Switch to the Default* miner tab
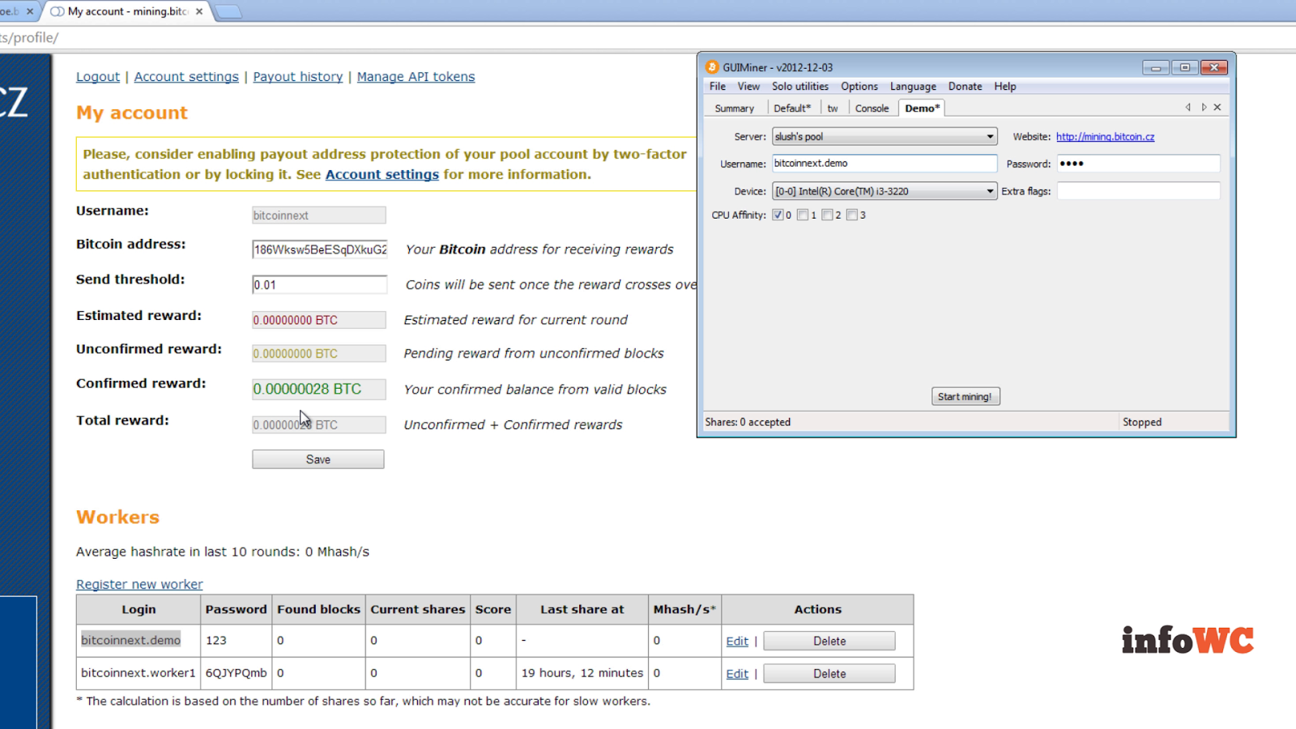The height and width of the screenshot is (729, 1296). (x=792, y=108)
